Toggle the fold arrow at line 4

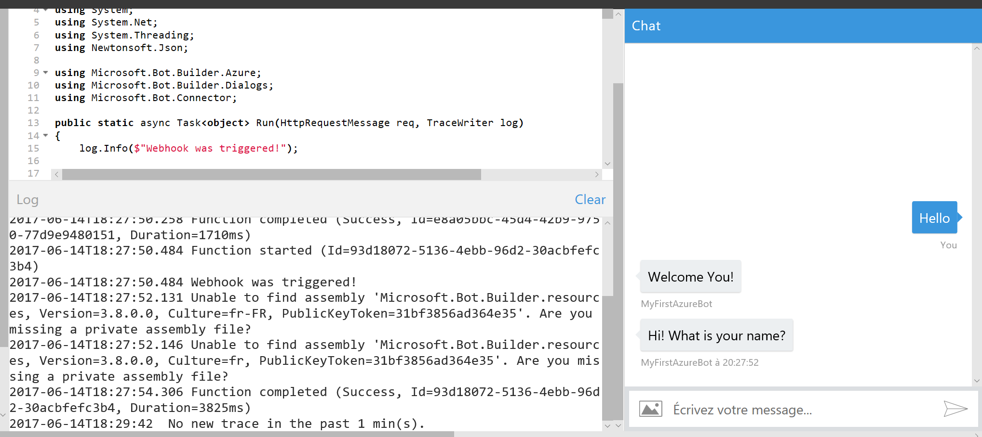point(46,10)
